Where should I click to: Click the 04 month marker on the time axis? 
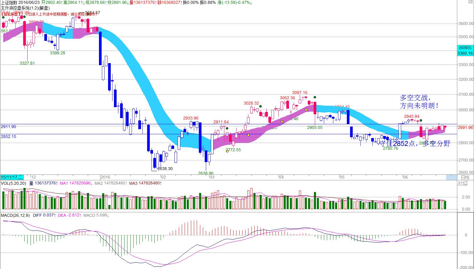tap(281, 177)
